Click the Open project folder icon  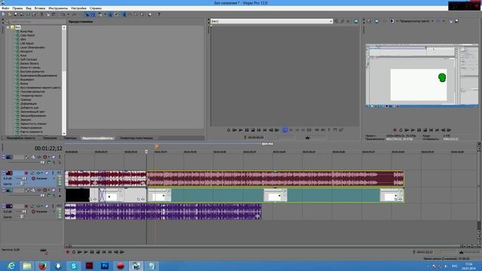(x=9, y=14)
